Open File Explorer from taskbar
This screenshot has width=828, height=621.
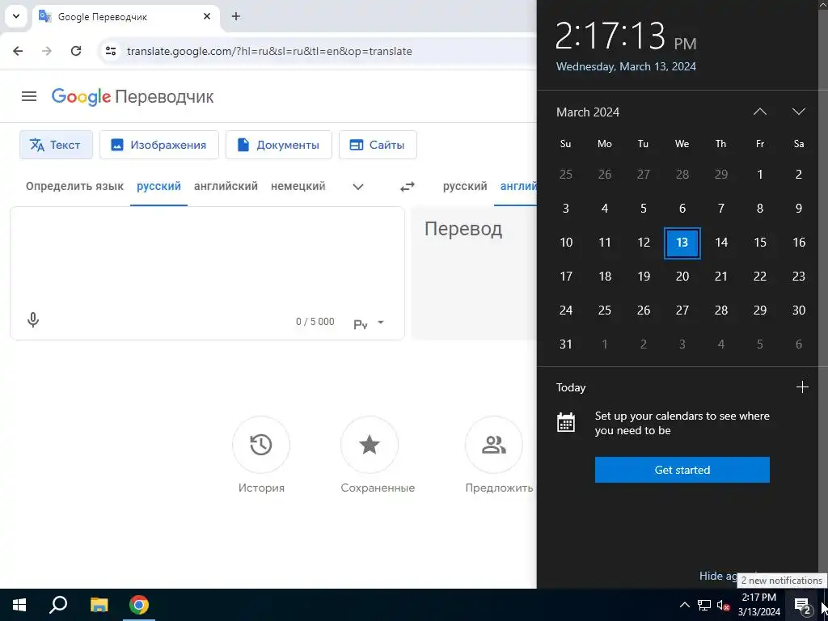[x=99, y=605]
